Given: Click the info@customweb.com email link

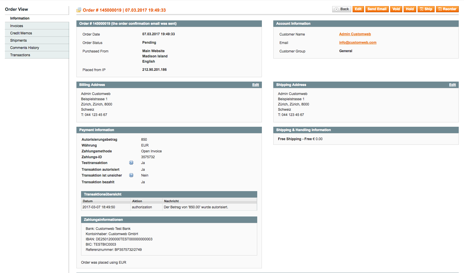Looking at the screenshot, I should (358, 43).
